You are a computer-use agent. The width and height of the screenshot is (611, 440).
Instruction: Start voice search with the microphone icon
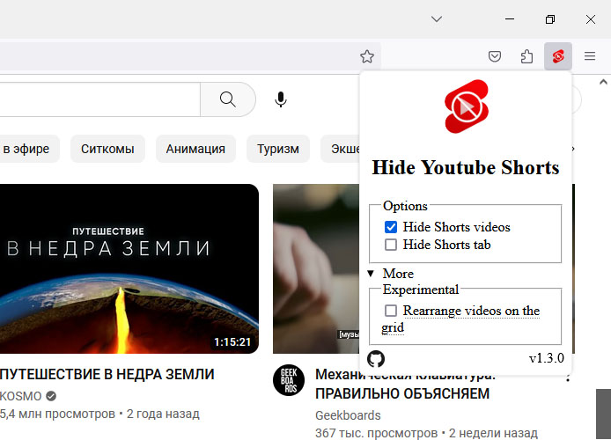pyautogui.click(x=281, y=99)
